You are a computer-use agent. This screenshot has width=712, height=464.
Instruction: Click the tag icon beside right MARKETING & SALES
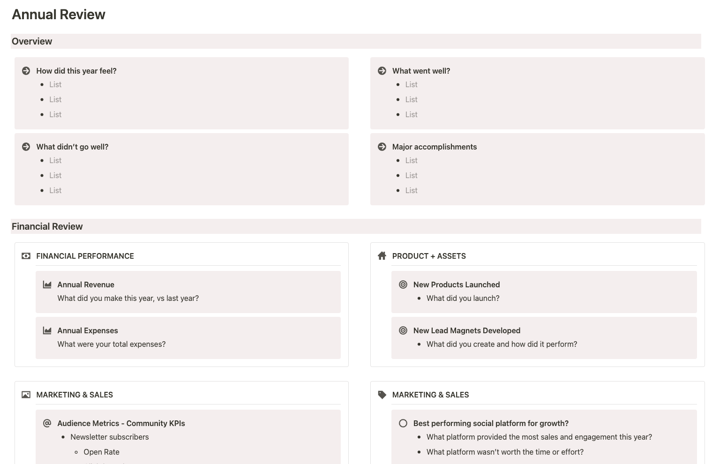[382, 395]
